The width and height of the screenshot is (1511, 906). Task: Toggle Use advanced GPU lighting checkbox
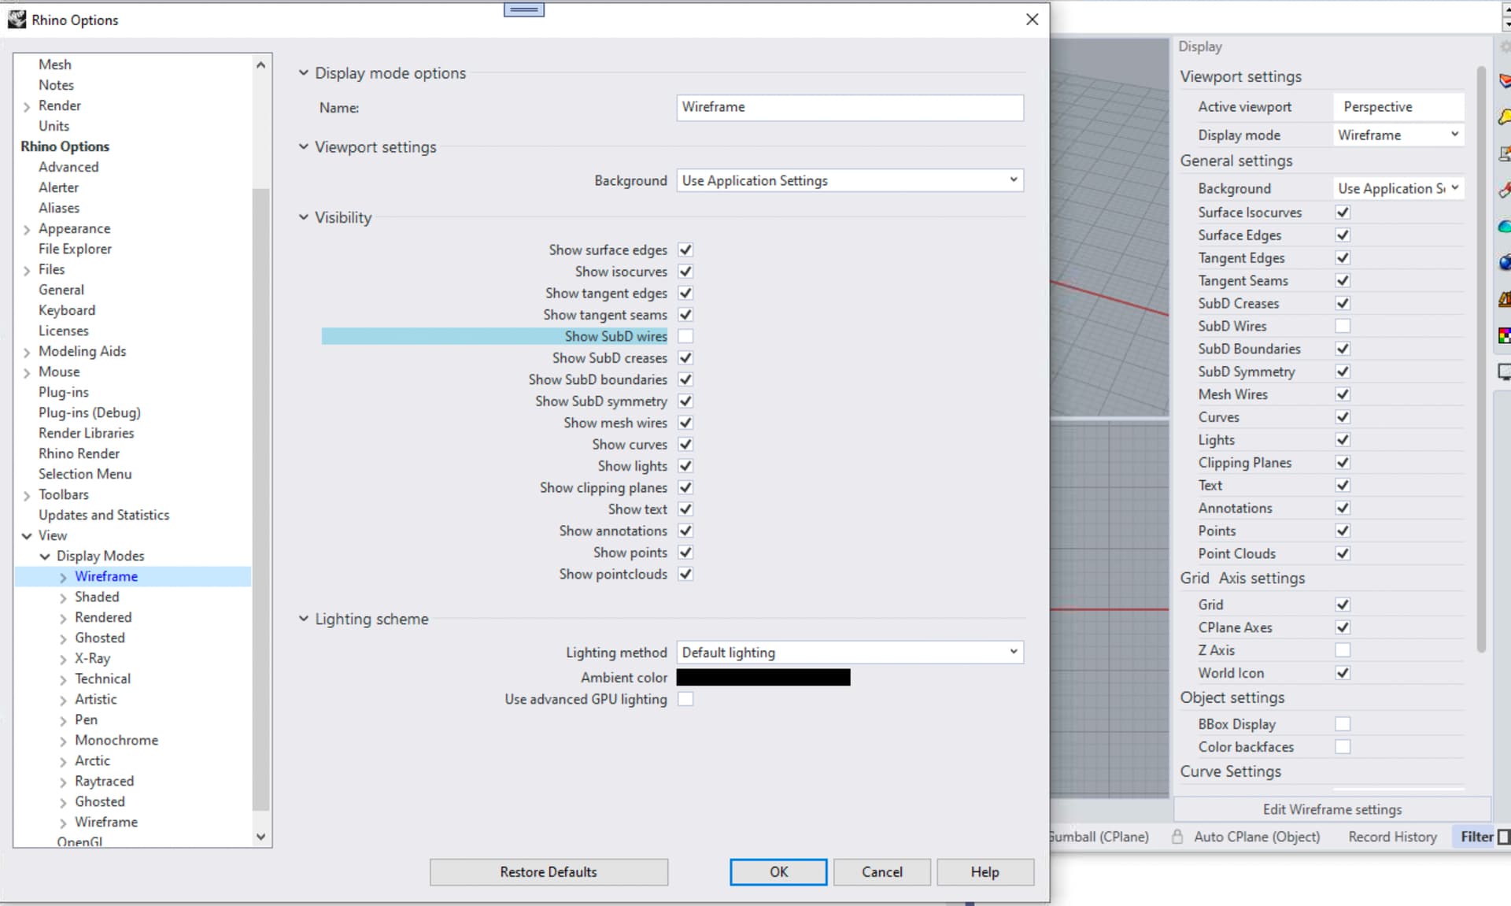(685, 699)
